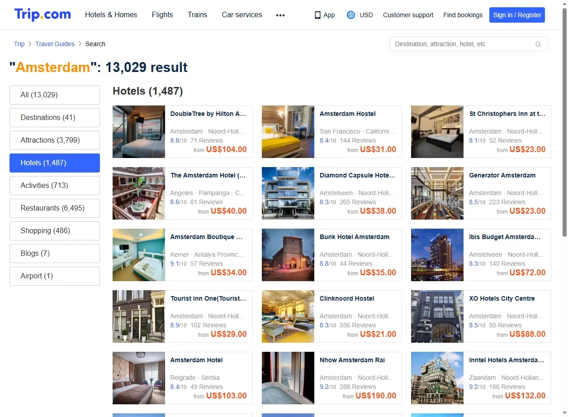Screen dimensions: 568x417
Task: Click the Trip.com logo
Action: pyautogui.click(x=43, y=14)
